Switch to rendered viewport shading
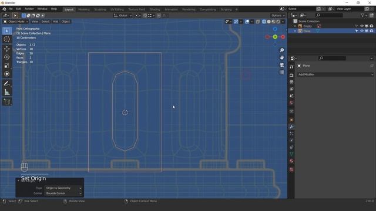376x211 pixels. coord(278,22)
